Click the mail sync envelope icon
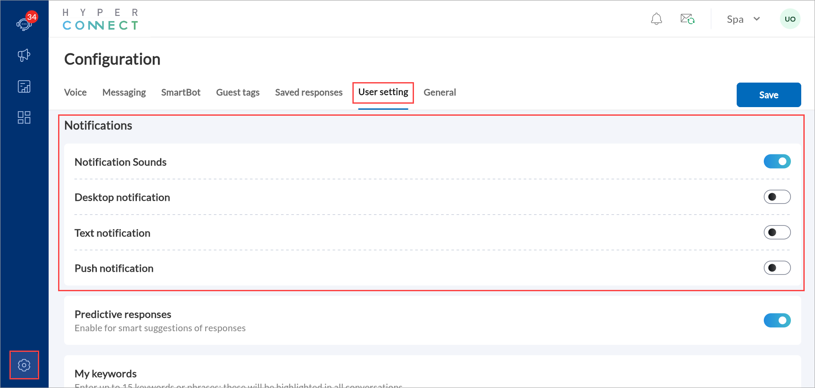 click(x=687, y=19)
